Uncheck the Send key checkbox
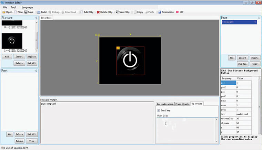 [x=159, y=110]
